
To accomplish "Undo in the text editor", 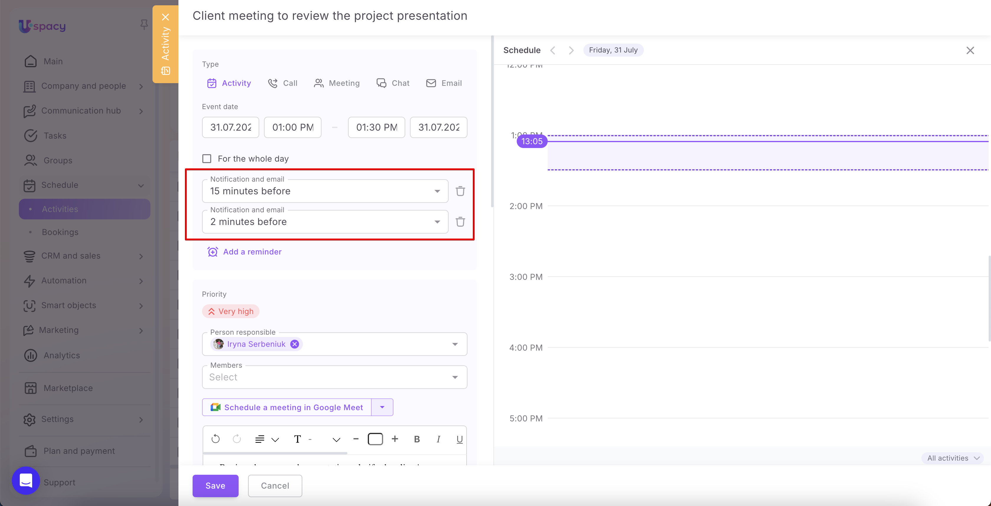I will pyautogui.click(x=215, y=439).
